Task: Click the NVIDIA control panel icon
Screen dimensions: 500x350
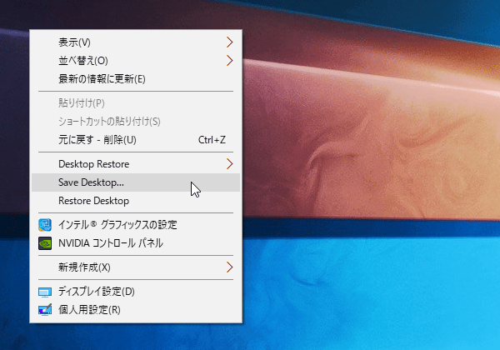Action: [45, 243]
